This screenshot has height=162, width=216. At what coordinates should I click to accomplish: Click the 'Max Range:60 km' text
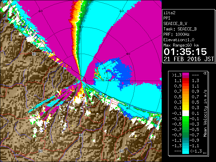click(x=181, y=45)
